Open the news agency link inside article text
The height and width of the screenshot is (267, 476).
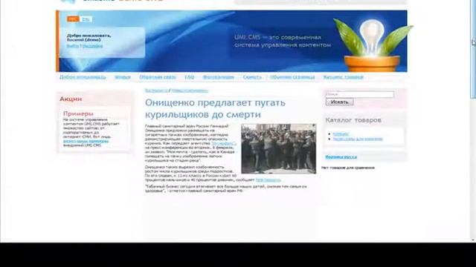click(x=224, y=143)
